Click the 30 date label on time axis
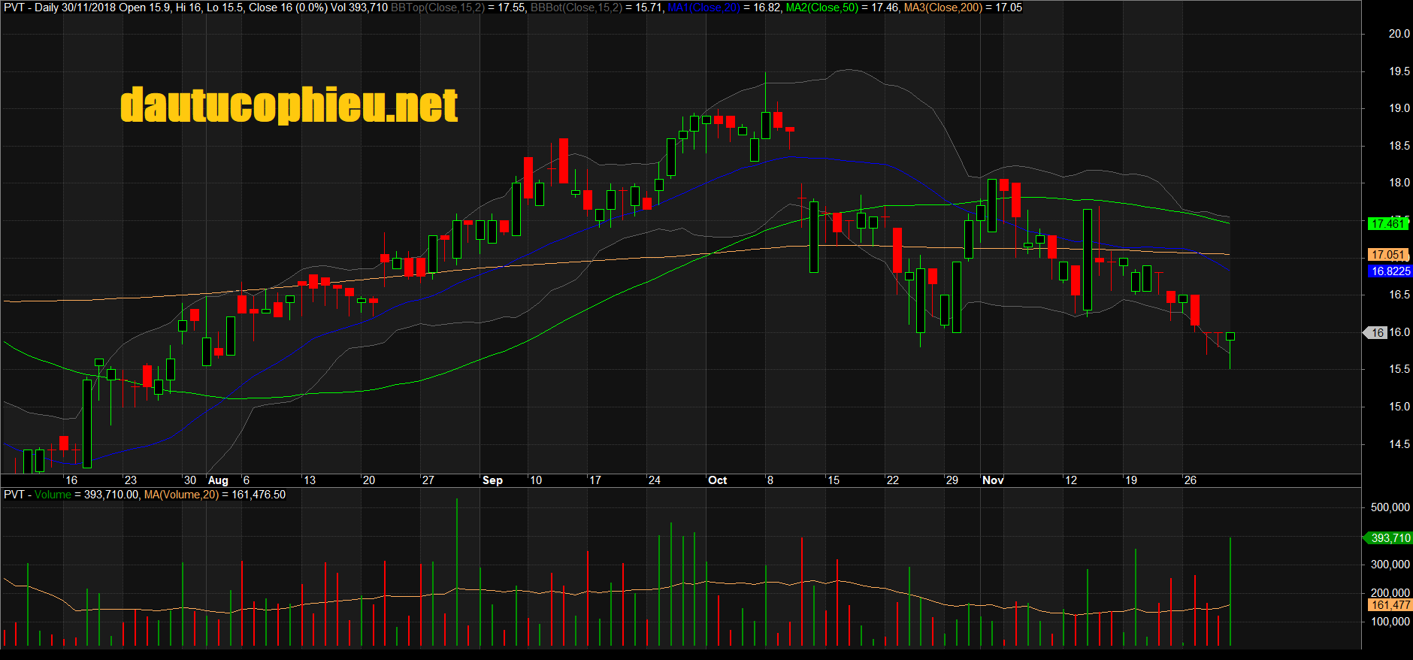Viewport: 1413px width, 660px height. coord(190,480)
